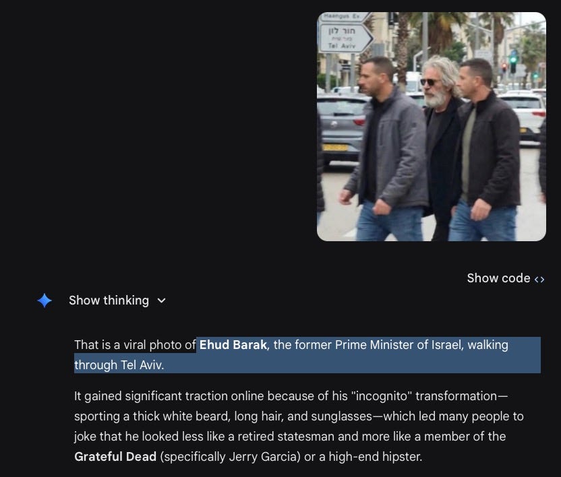The height and width of the screenshot is (477, 561).
Task: Click the highlighted phrase through Tel Aviv
Action: (x=119, y=365)
